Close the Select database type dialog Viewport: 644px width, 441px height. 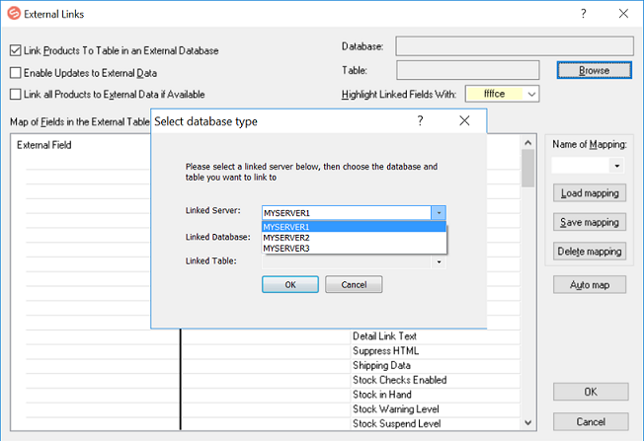pos(464,120)
